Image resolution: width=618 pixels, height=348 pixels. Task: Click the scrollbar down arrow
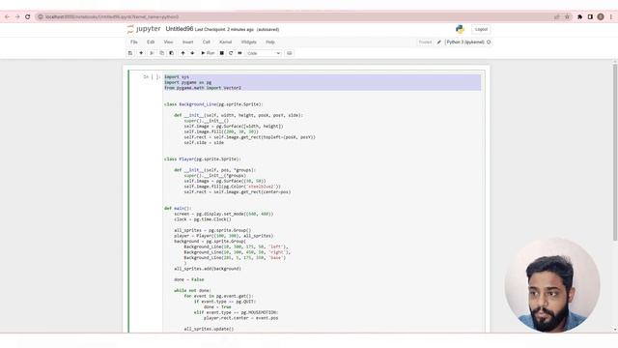coord(615,329)
